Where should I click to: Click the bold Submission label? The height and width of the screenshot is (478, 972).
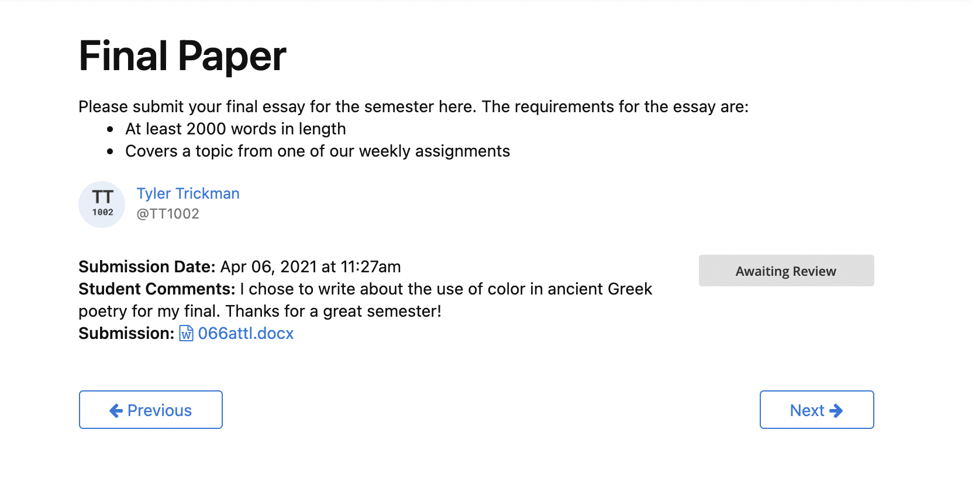[126, 334]
